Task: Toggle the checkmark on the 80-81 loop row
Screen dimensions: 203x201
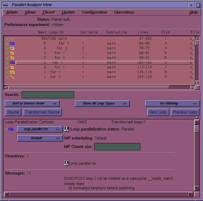Action: click(7, 53)
